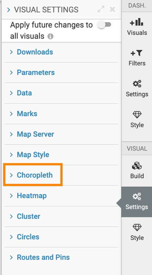Open the visual Style diamond icon
Viewport: 152px width, 275px height.
pos(137,227)
